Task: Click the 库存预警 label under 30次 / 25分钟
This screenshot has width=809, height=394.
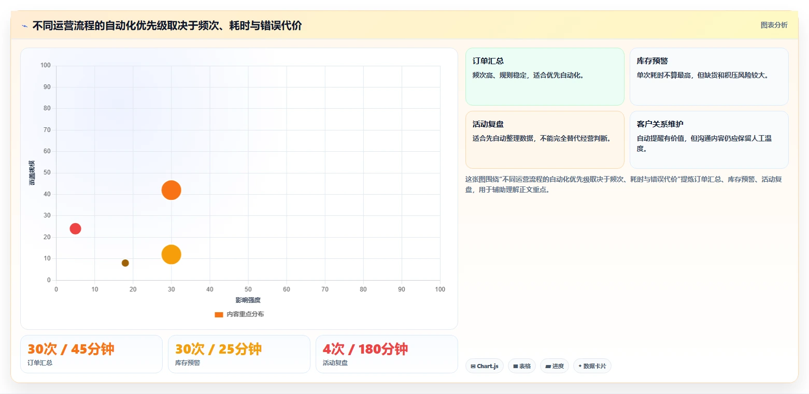Action: [188, 363]
